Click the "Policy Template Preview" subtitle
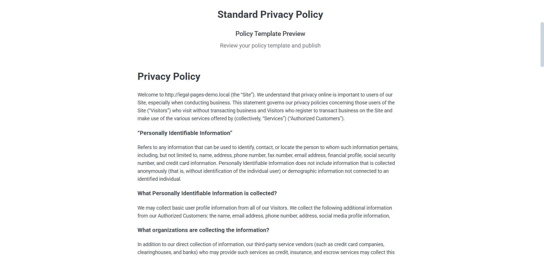Screen dimensions: 544x258 (x=270, y=34)
